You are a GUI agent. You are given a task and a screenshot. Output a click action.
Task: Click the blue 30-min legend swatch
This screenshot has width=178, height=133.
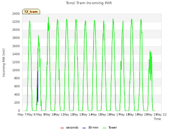pos(84,128)
